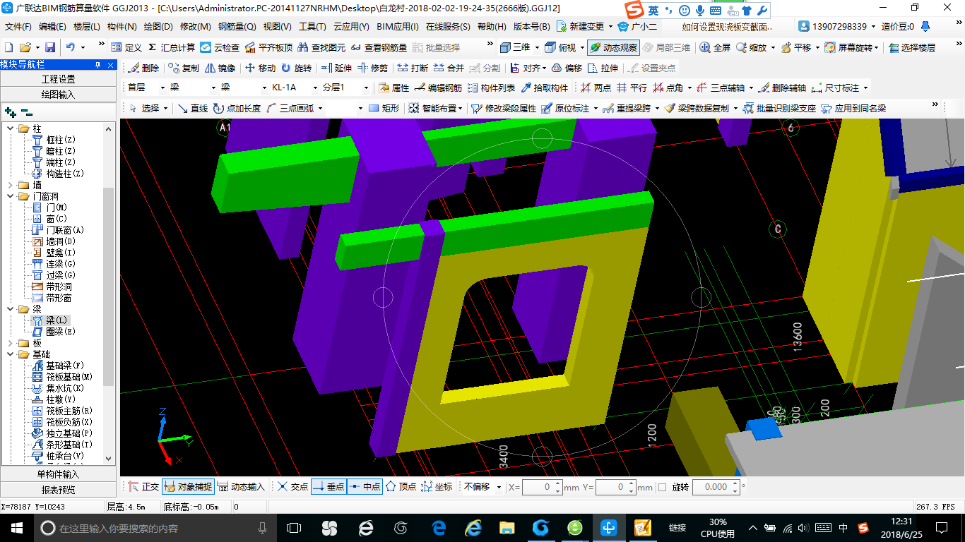The image size is (965, 542).
Task: Select the 镜像 mirror tool
Action: tap(220, 68)
